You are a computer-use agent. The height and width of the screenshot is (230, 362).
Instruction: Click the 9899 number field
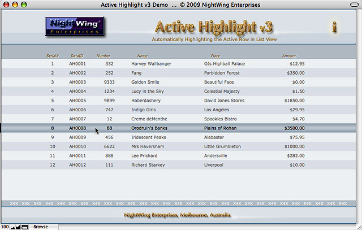click(x=109, y=101)
